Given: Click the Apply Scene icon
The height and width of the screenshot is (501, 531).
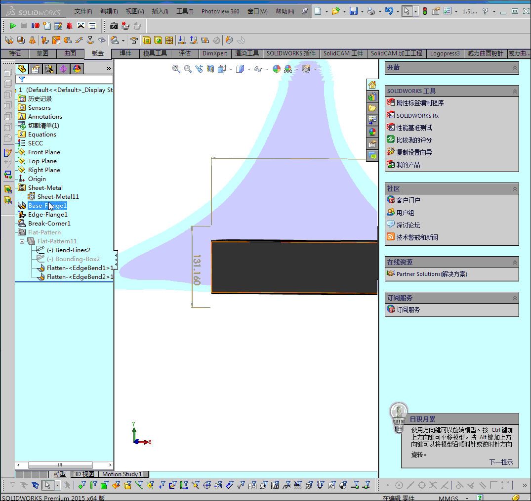Looking at the screenshot, I should (x=288, y=69).
